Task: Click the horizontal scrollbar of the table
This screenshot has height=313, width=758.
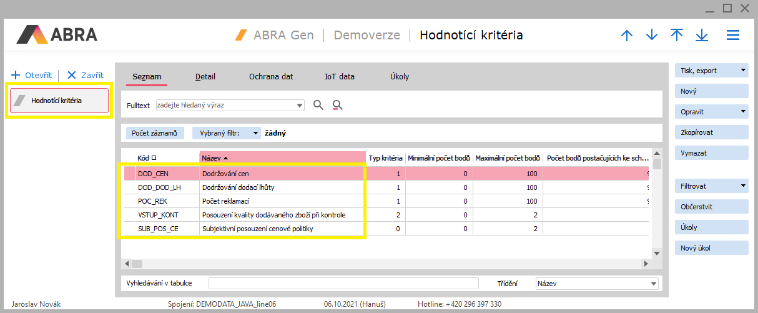Action: (x=387, y=264)
